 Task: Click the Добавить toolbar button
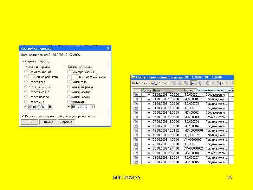click(x=160, y=83)
